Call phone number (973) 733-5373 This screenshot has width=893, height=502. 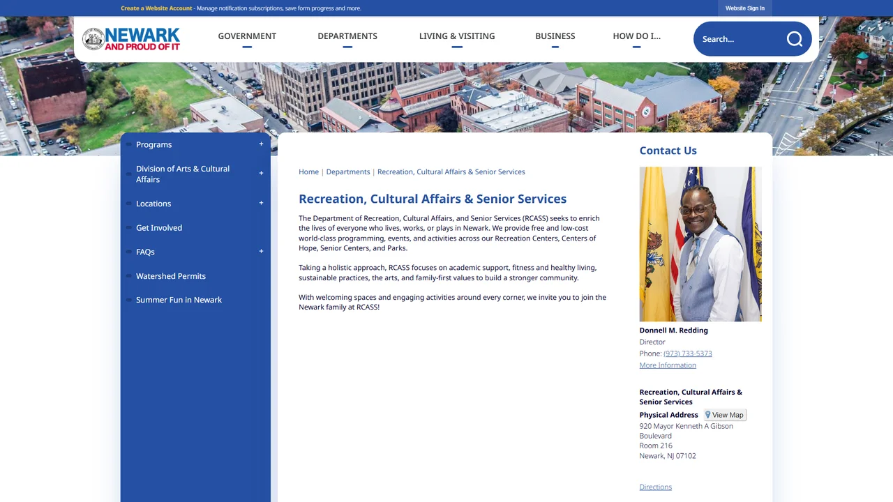[688, 353]
